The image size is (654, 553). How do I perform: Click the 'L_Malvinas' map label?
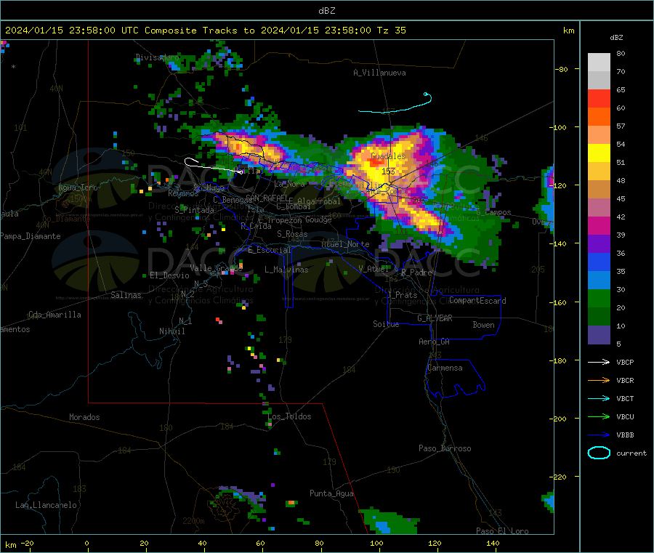coord(286,270)
